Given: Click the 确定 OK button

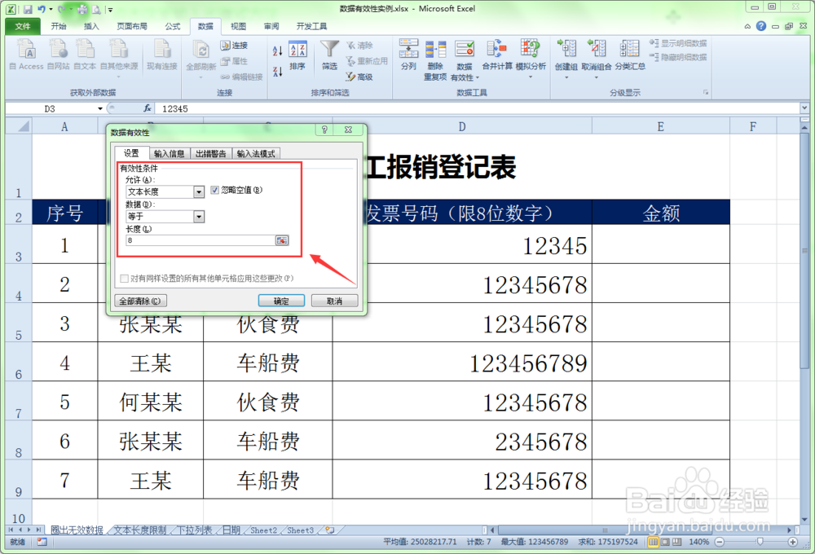Looking at the screenshot, I should pos(281,301).
